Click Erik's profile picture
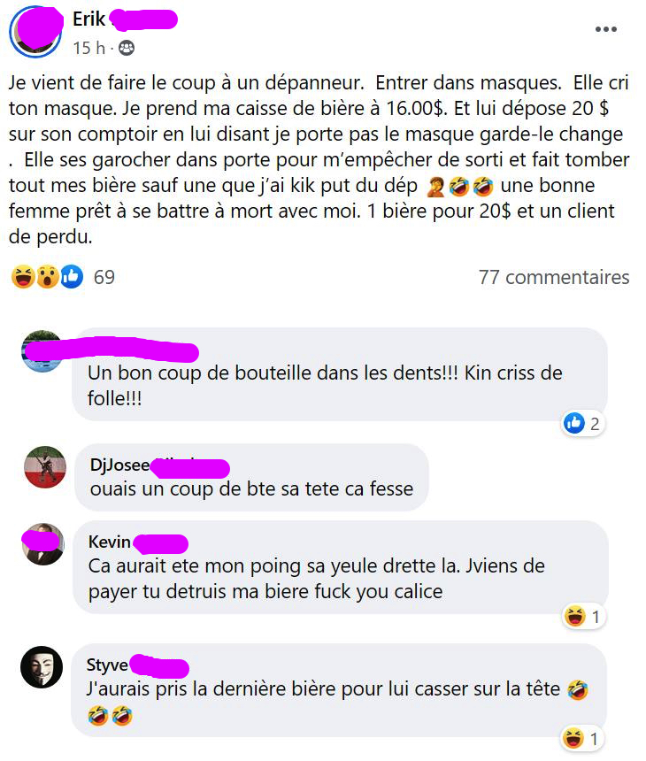 35,32
